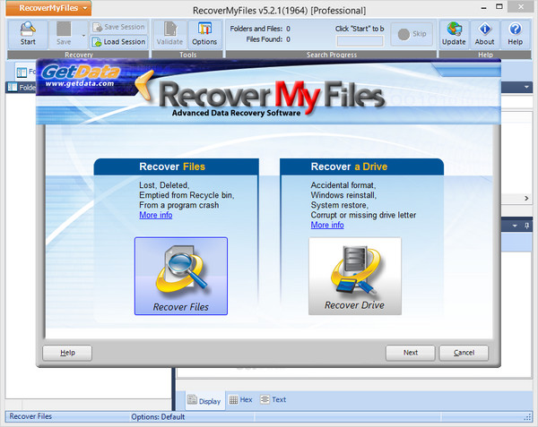Image resolution: width=538 pixels, height=427 pixels.
Task: Click the Load Session button
Action: point(118,42)
